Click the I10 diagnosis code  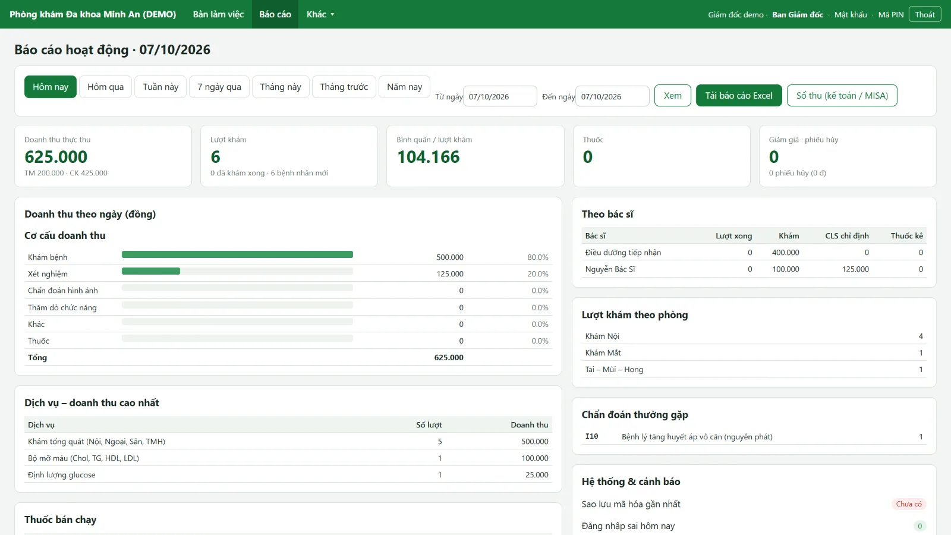click(591, 436)
